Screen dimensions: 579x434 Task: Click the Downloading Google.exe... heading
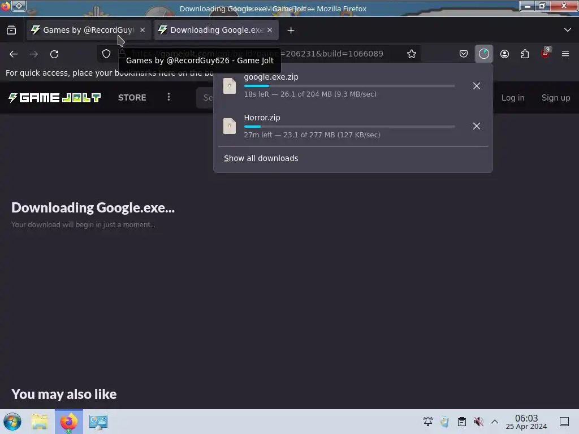pos(93,208)
